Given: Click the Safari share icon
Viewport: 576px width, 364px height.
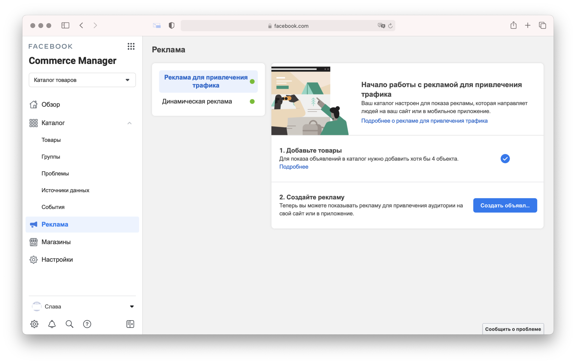Looking at the screenshot, I should pos(513,26).
